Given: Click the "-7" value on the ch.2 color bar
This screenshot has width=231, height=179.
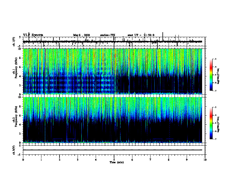Looking at the screenshot, I should [215, 139].
